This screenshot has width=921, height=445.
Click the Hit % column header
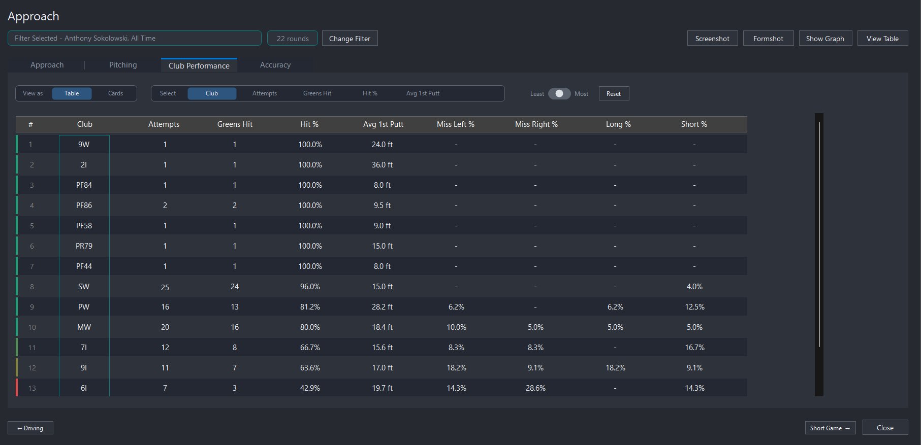309,124
